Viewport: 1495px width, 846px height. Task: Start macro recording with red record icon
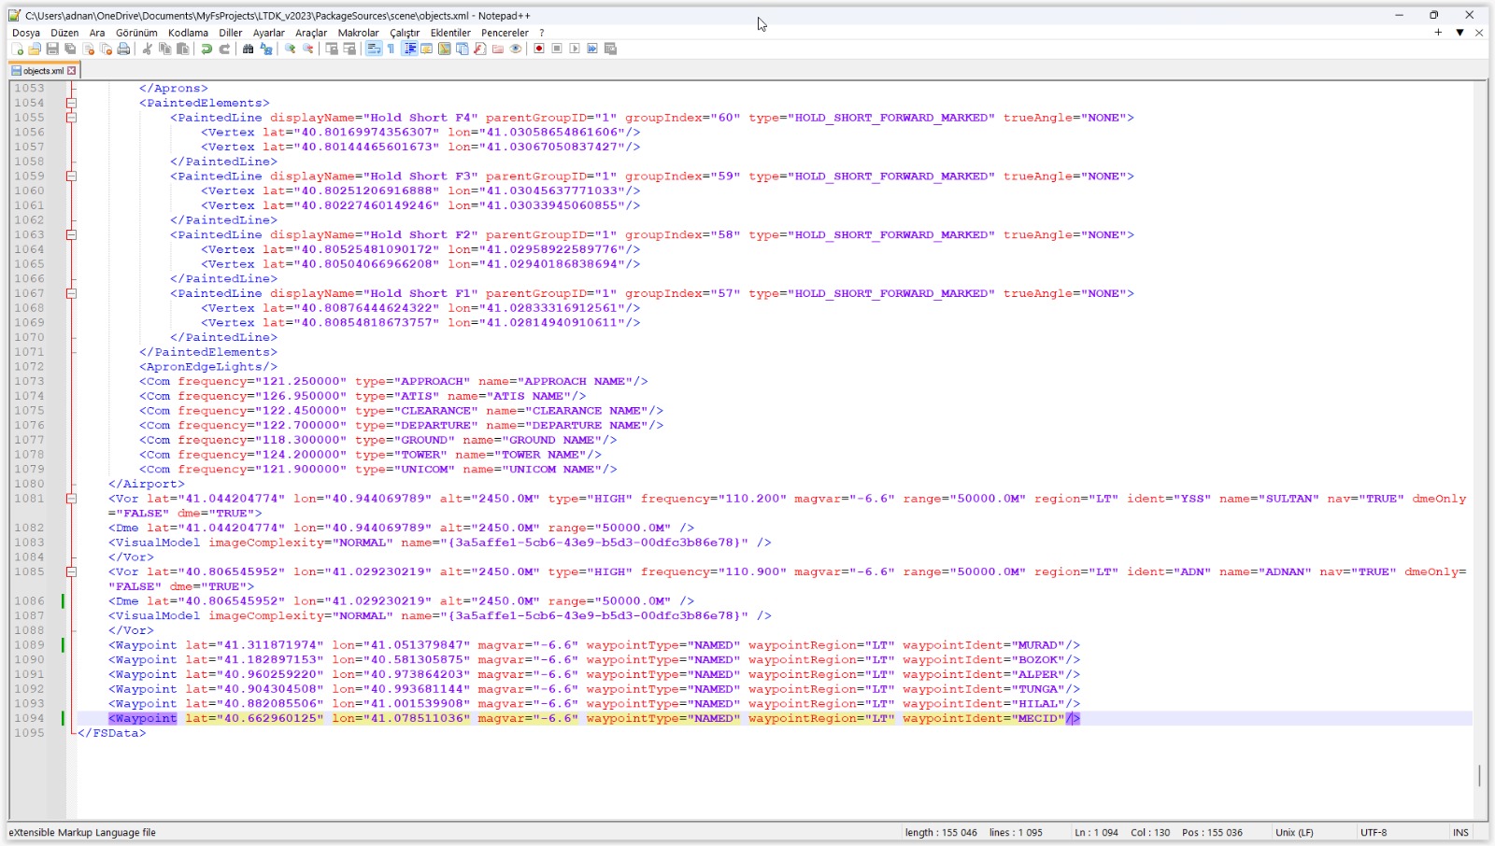click(539, 49)
